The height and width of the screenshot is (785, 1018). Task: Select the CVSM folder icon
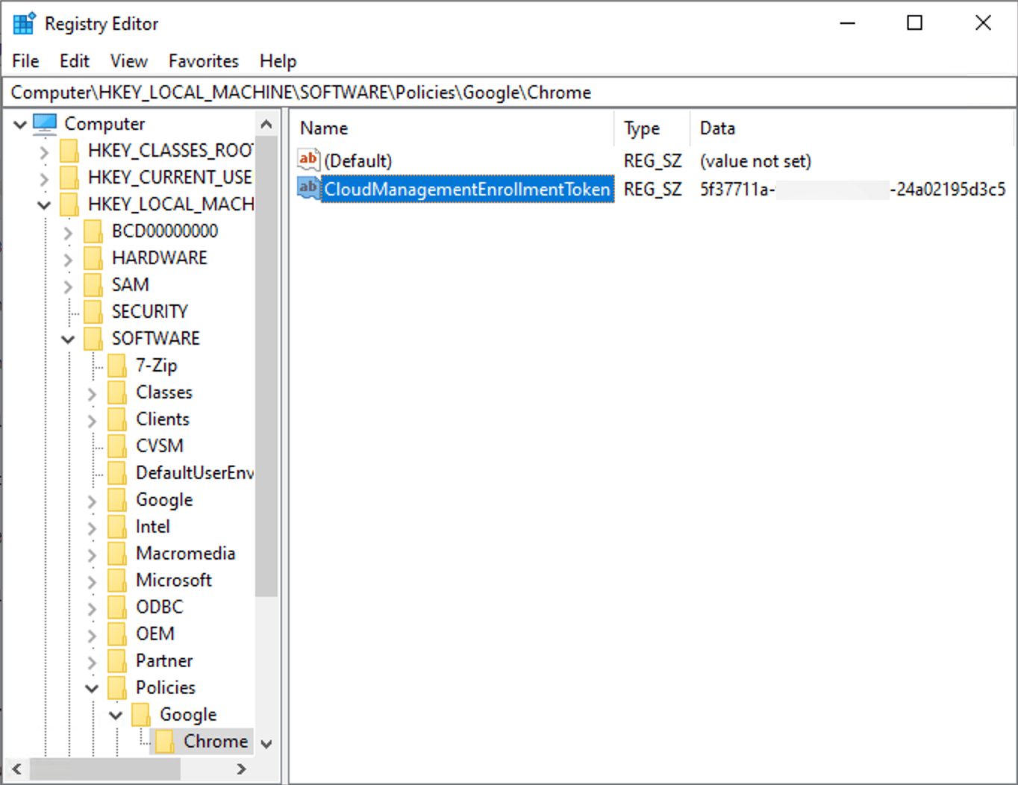coord(117,446)
